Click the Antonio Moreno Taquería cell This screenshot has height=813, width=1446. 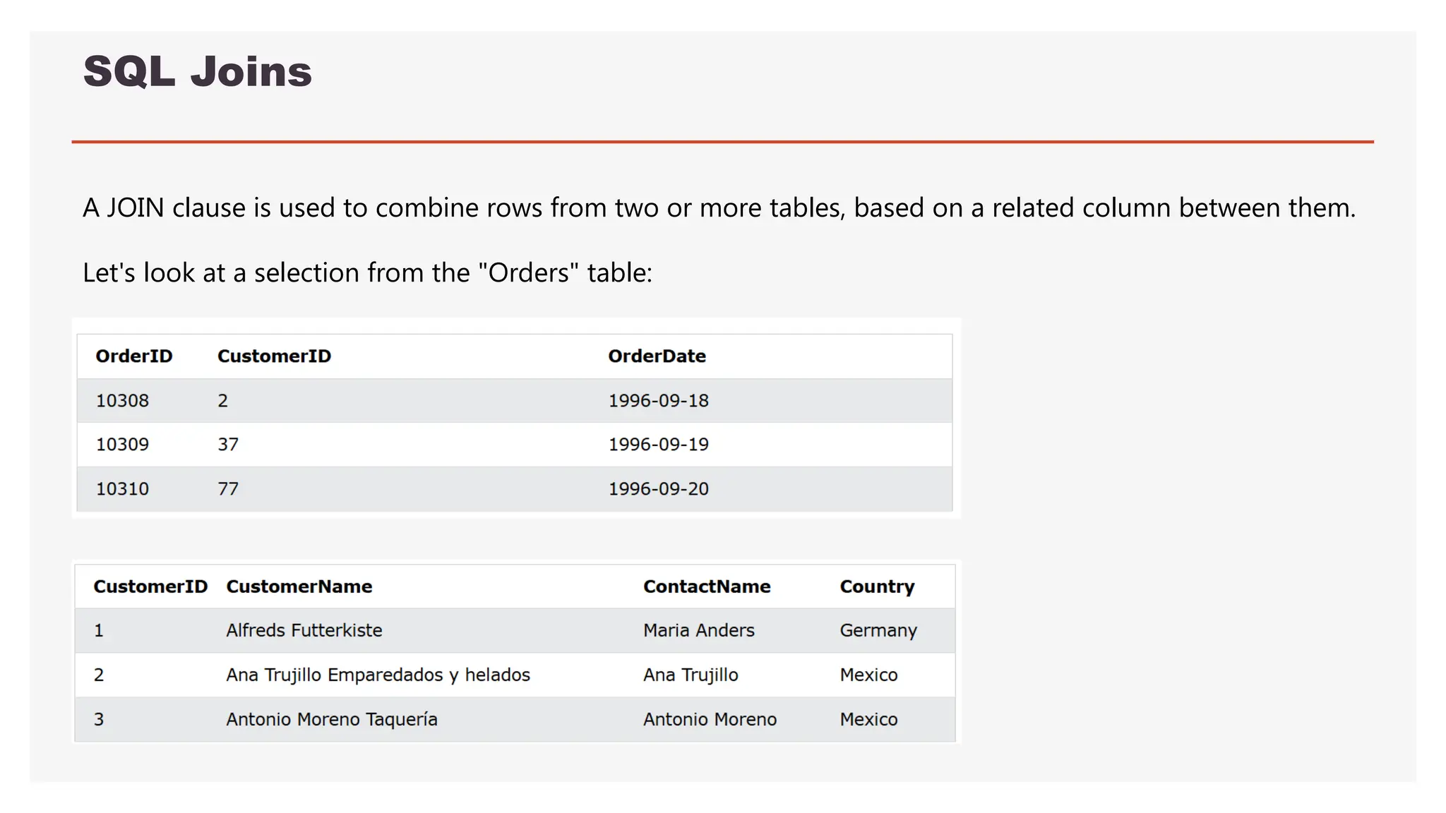coord(332,720)
